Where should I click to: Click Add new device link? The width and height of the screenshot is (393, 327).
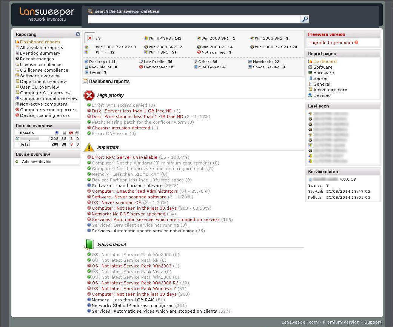37,162
